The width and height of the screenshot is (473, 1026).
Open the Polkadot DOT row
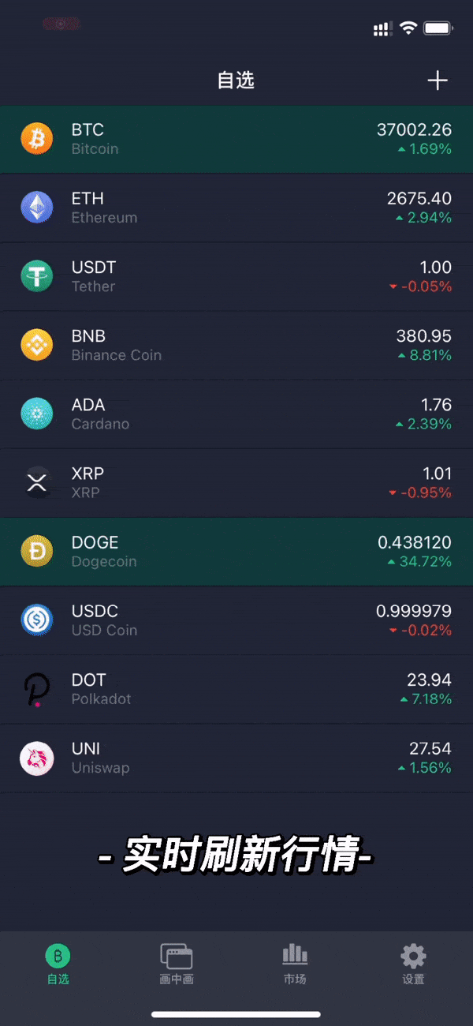pyautogui.click(x=236, y=689)
